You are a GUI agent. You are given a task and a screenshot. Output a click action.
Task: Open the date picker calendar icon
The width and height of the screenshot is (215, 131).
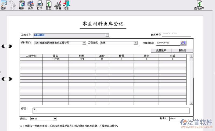click(x=183, y=43)
